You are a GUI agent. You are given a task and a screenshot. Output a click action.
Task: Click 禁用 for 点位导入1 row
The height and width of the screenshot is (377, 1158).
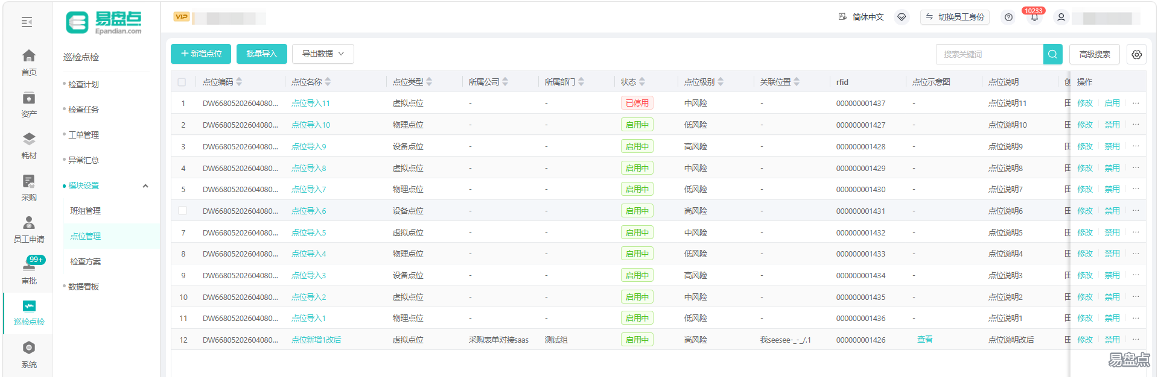(x=1112, y=318)
